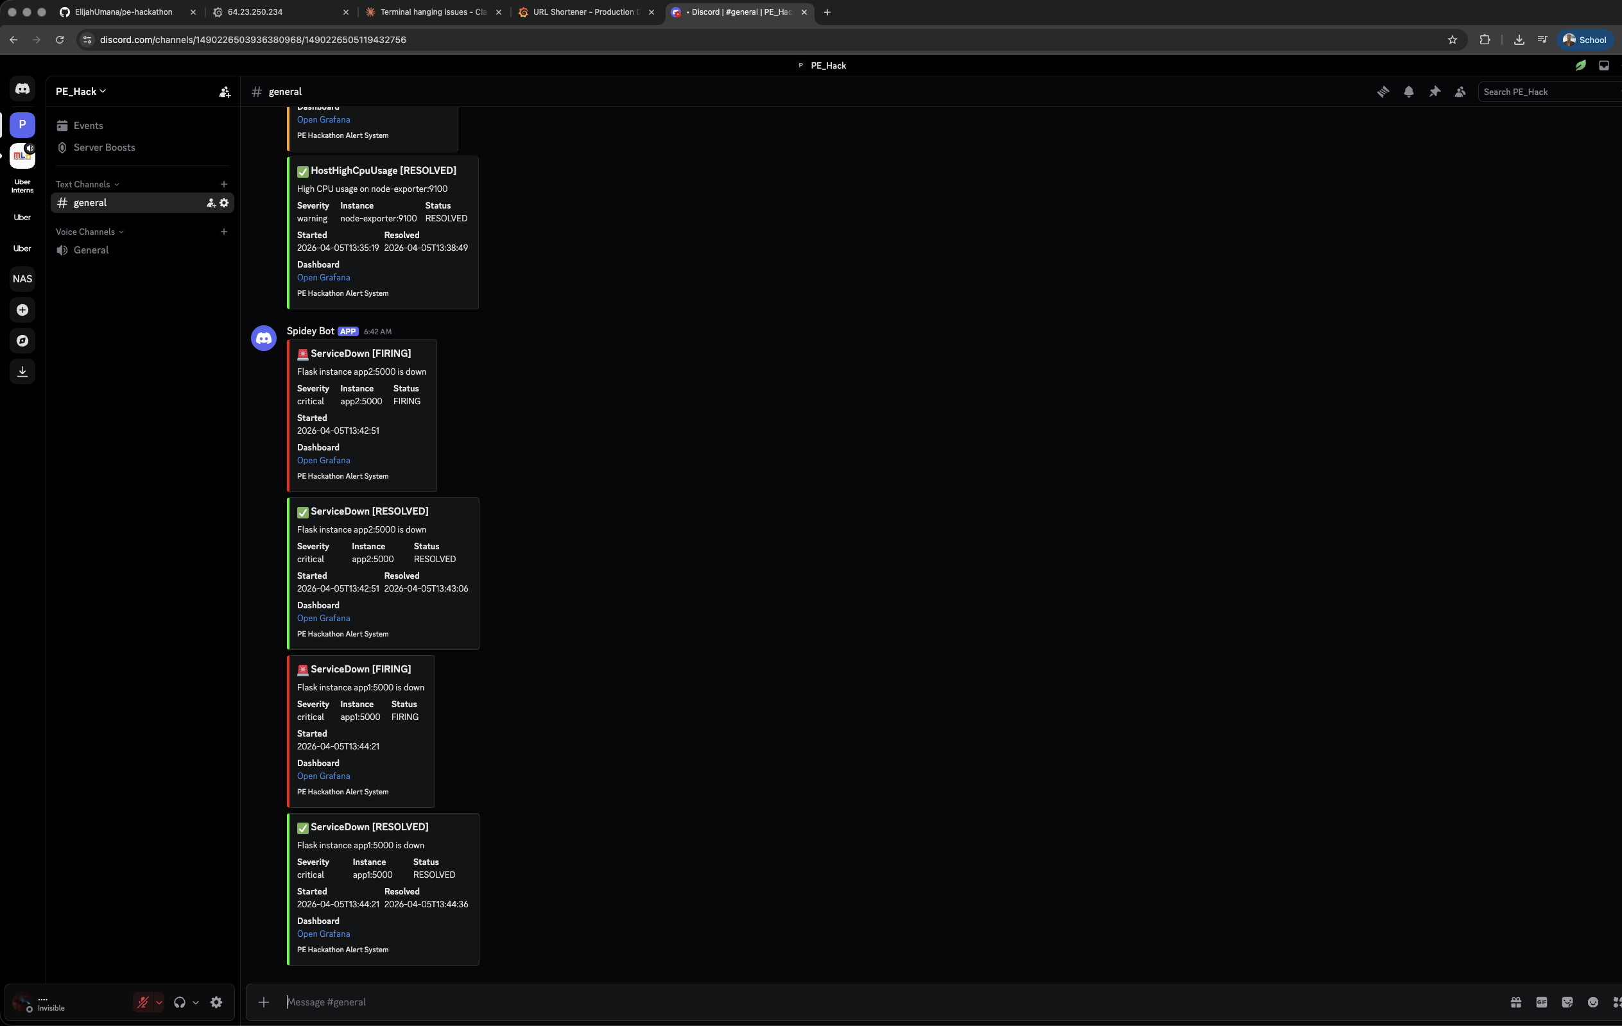Open the gift icon in message bar
The width and height of the screenshot is (1622, 1026).
click(1515, 1002)
